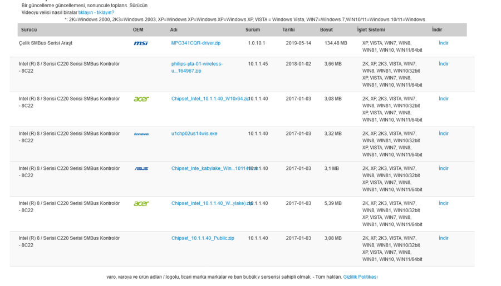The image size is (501, 286).
Task: Follow the 'tıklayın - tıklayın?' link
Action: coord(96,12)
